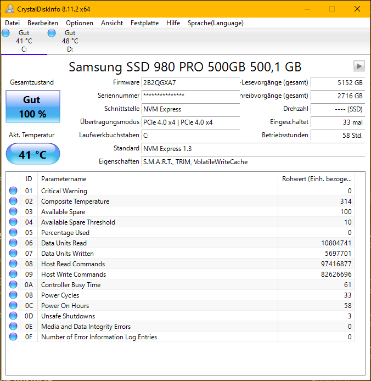Click status orb for Percentage Used row
The height and width of the screenshot is (381, 371).
click(x=13, y=233)
